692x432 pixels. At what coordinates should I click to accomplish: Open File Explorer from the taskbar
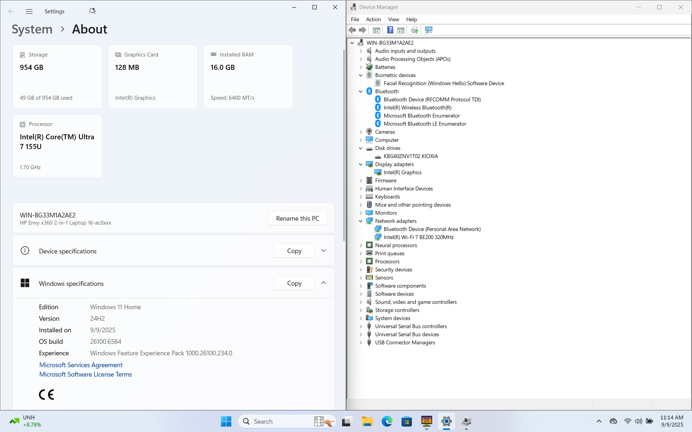367,421
